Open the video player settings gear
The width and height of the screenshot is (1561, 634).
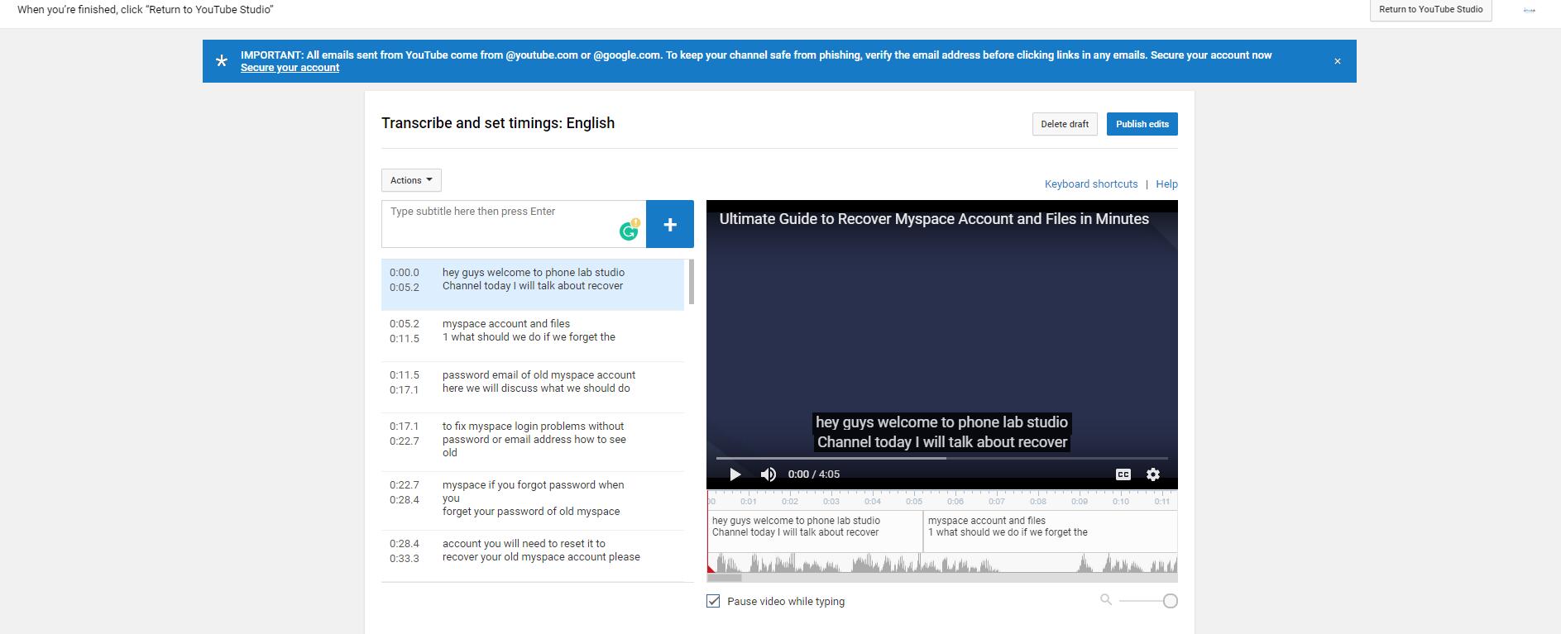[x=1153, y=474]
